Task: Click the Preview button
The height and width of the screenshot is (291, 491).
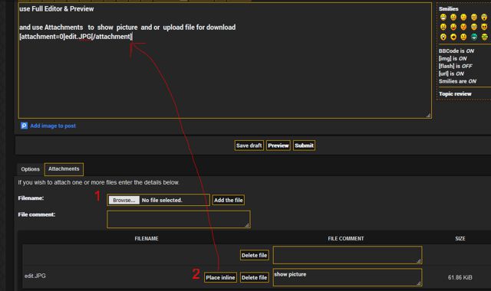Action: (278, 145)
